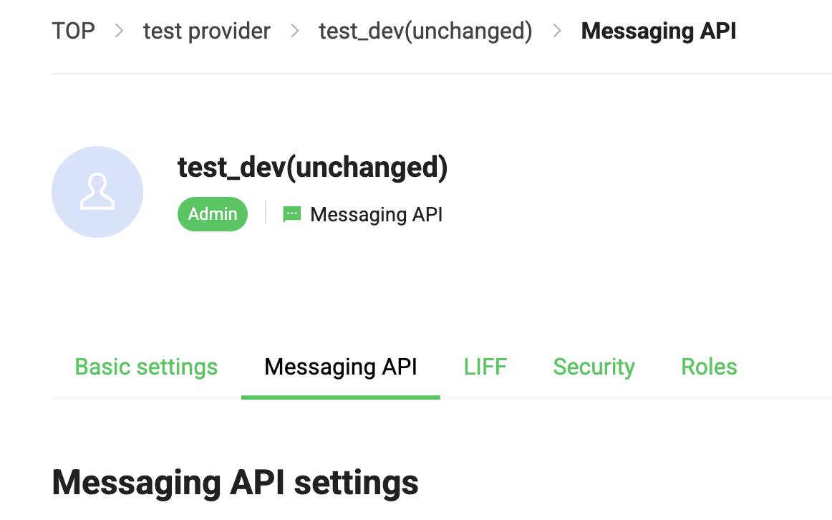Click the Messaging API settings section heading
This screenshot has height=520, width=832.
235,482
